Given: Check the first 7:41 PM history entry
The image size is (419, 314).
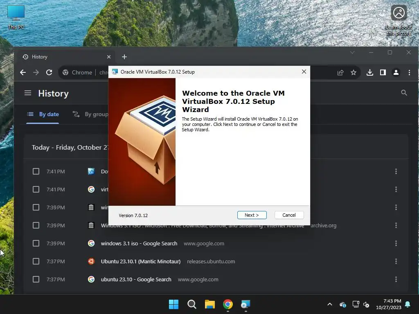Looking at the screenshot, I should pos(36,171).
